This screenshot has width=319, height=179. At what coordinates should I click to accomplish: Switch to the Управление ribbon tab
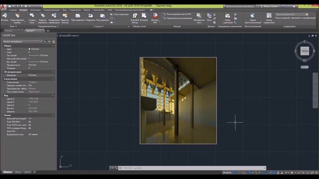point(75,10)
